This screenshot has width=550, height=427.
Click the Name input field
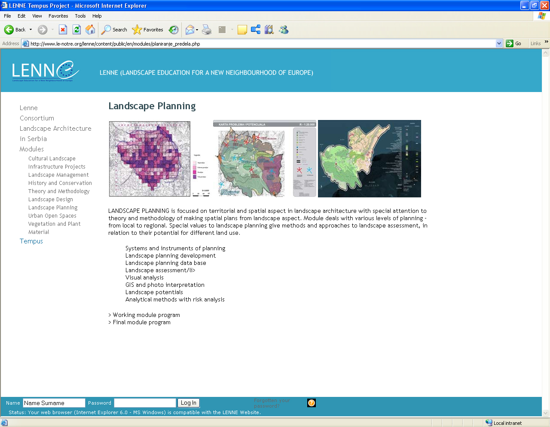pyautogui.click(x=54, y=403)
